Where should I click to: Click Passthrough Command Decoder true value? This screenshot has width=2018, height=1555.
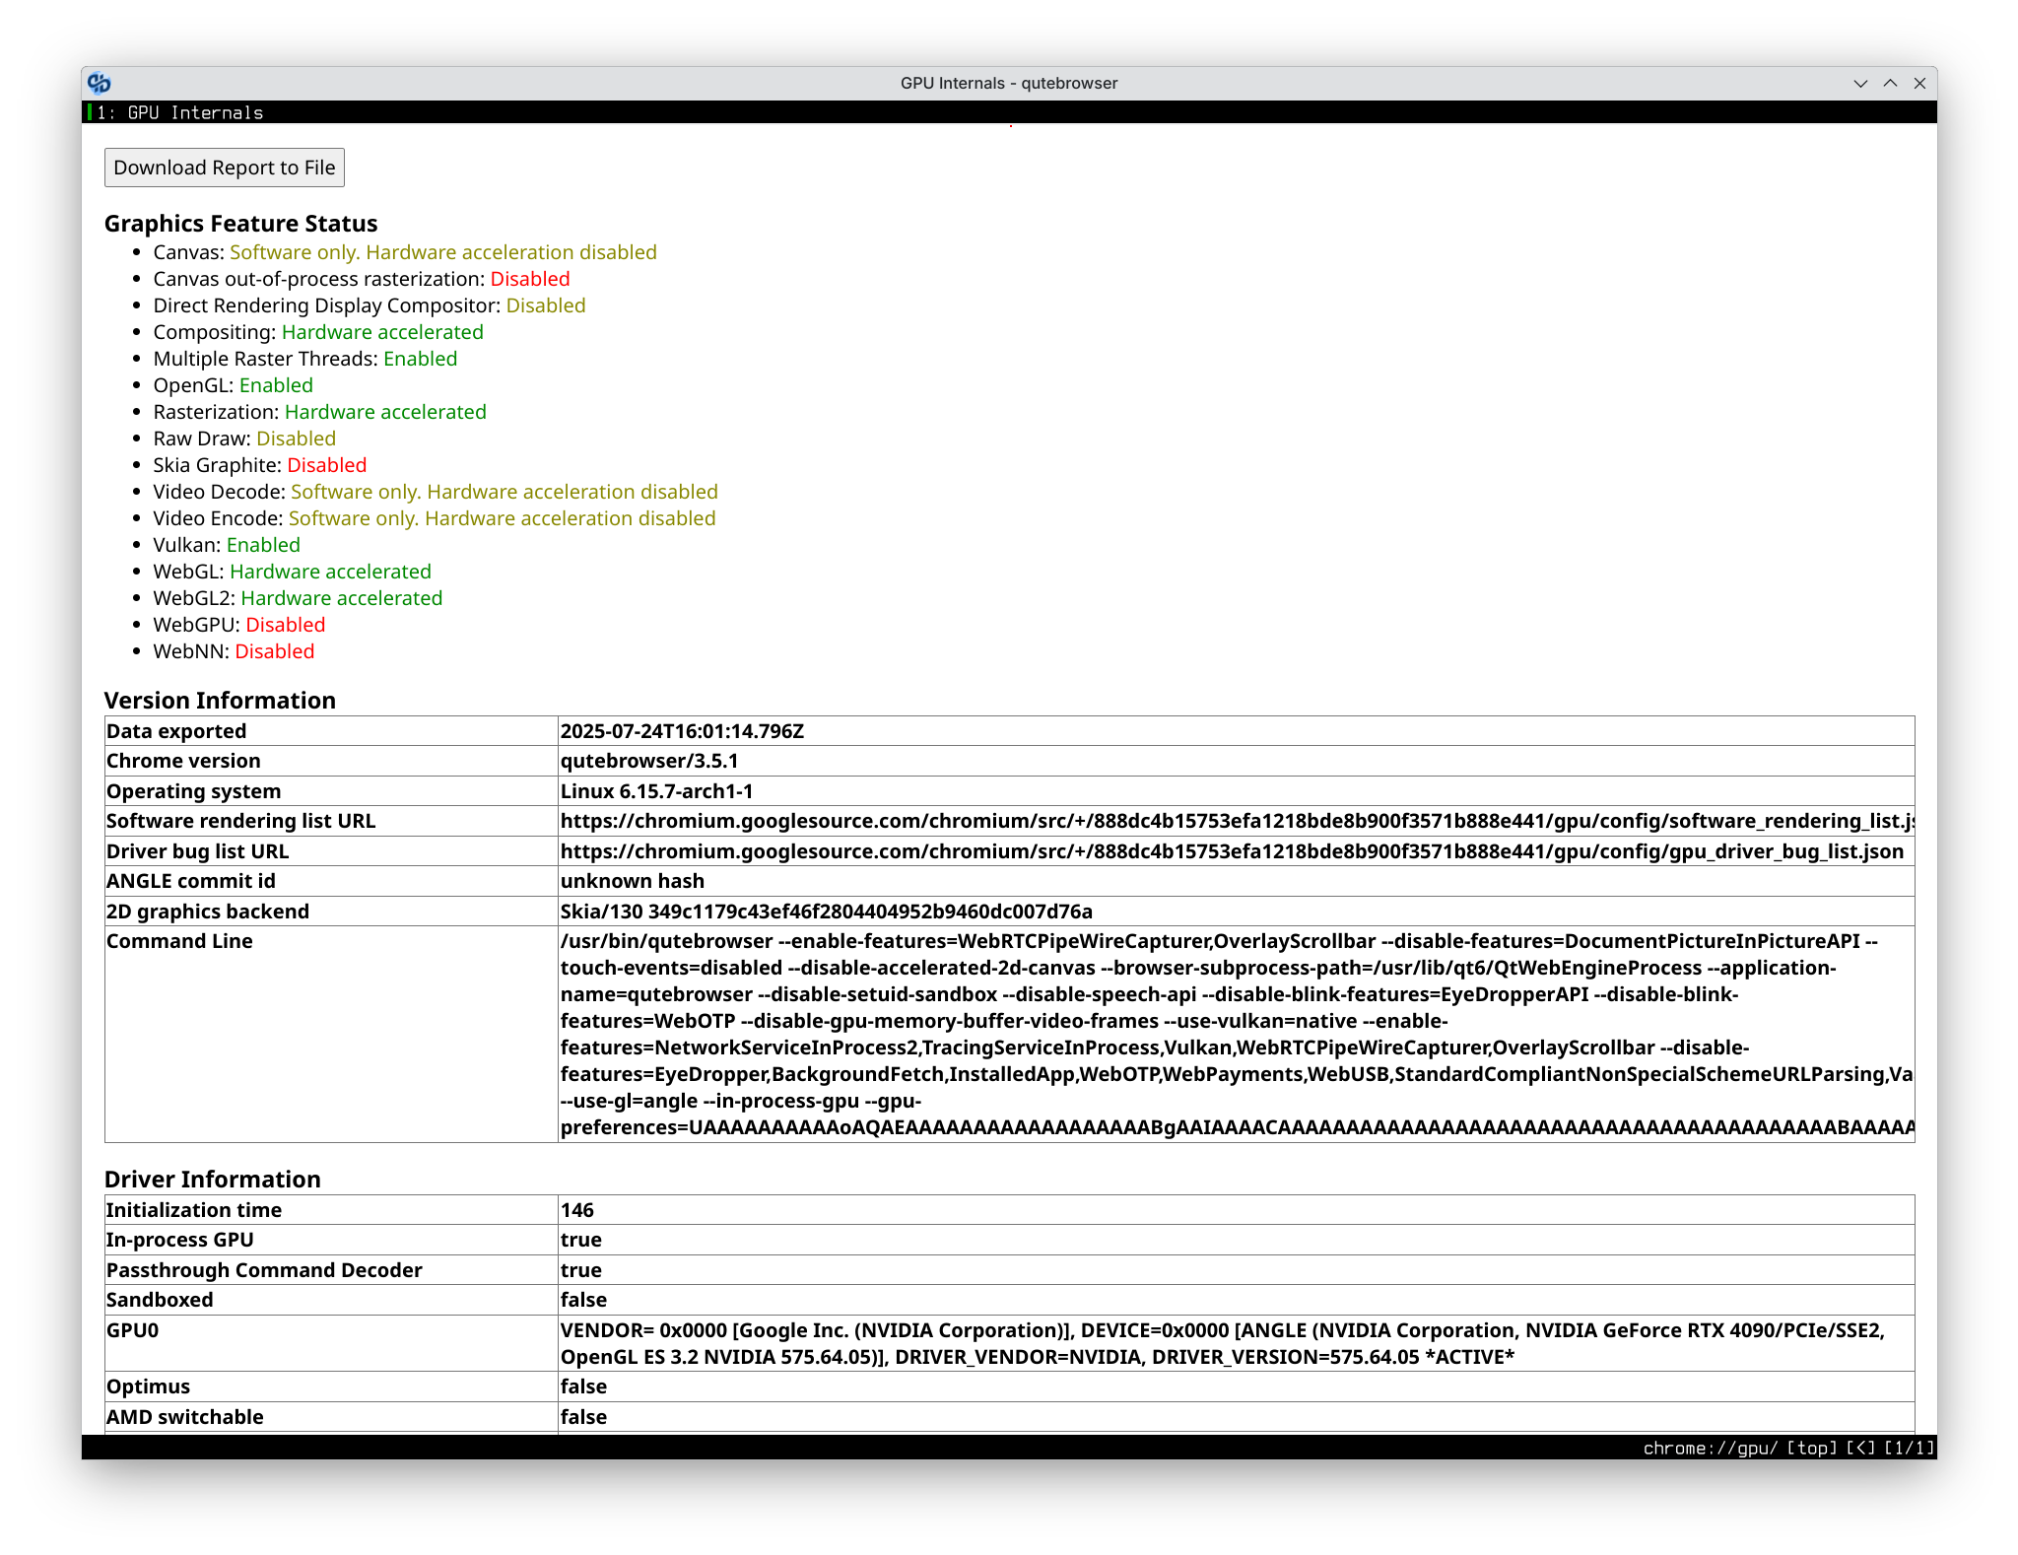pyautogui.click(x=581, y=1270)
